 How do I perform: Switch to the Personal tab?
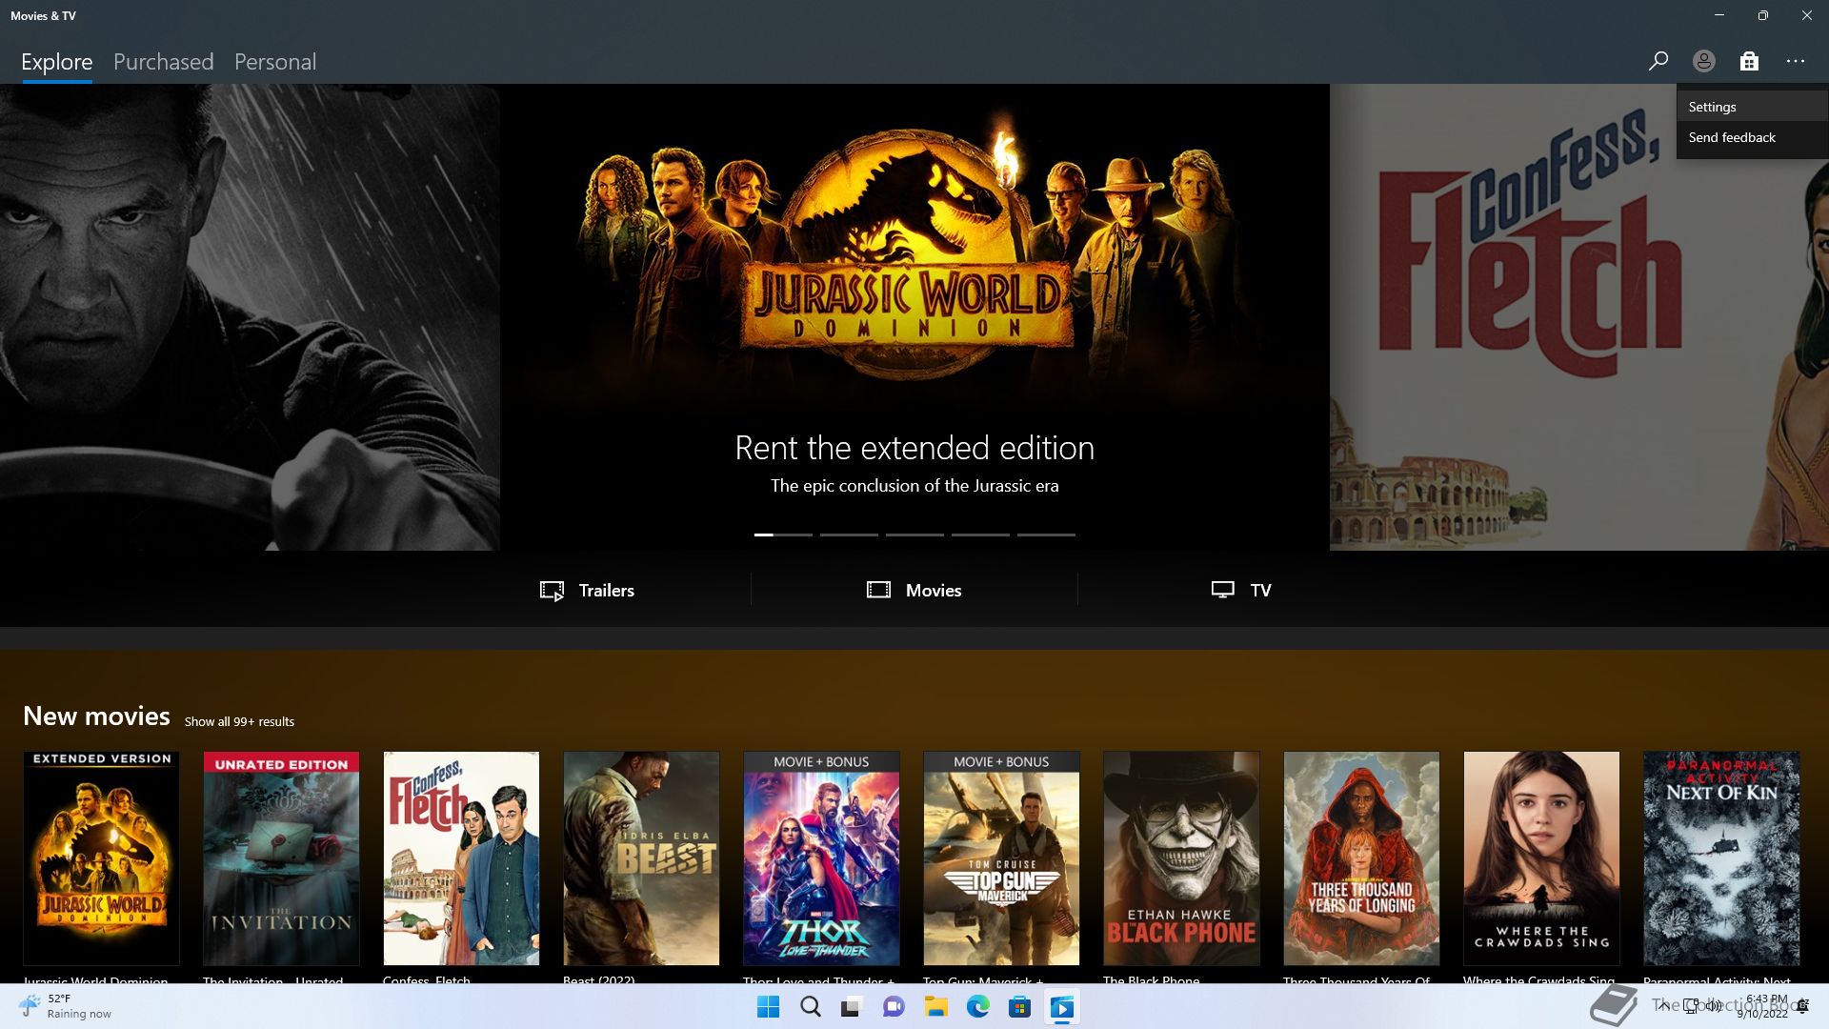point(275,62)
